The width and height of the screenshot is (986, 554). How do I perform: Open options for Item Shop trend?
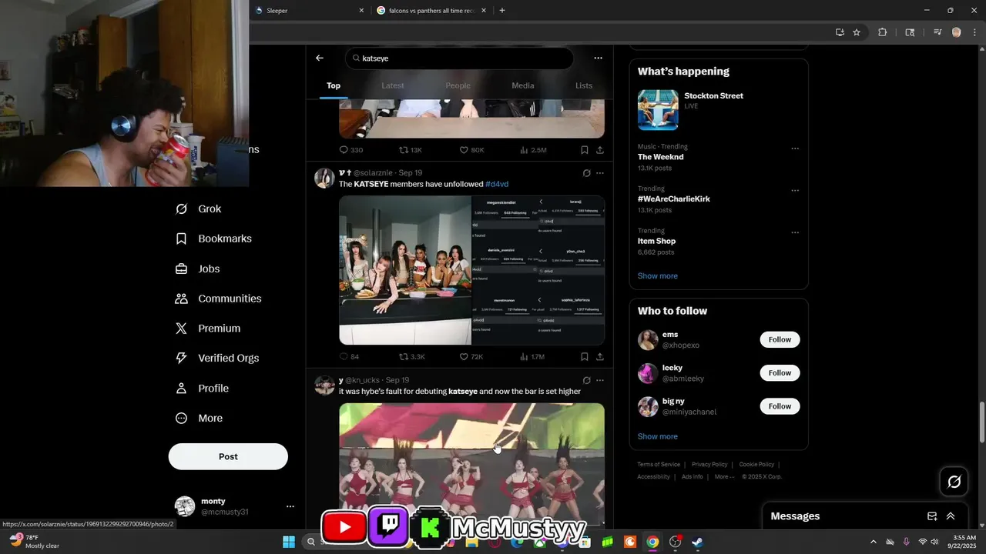pyautogui.click(x=795, y=232)
